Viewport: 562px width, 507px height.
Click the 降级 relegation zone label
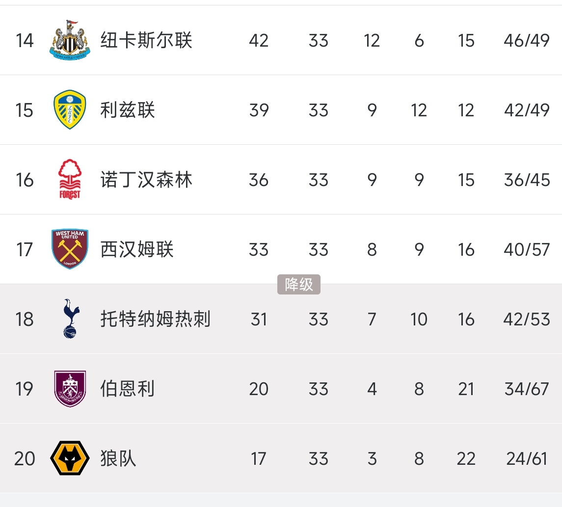pyautogui.click(x=299, y=285)
